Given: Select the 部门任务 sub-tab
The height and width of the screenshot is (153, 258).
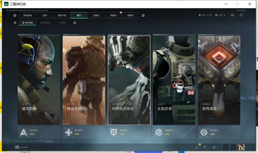Looking at the screenshot, I should tap(28, 23).
